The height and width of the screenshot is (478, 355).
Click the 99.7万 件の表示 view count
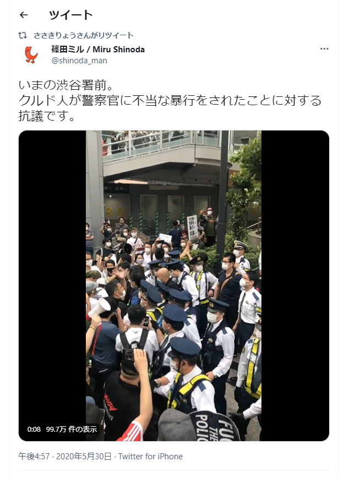tap(72, 429)
